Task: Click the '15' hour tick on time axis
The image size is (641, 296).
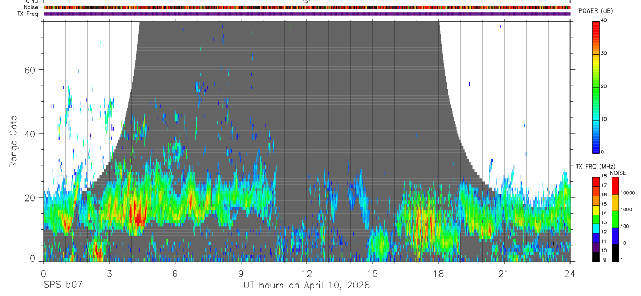Action: [x=373, y=273]
